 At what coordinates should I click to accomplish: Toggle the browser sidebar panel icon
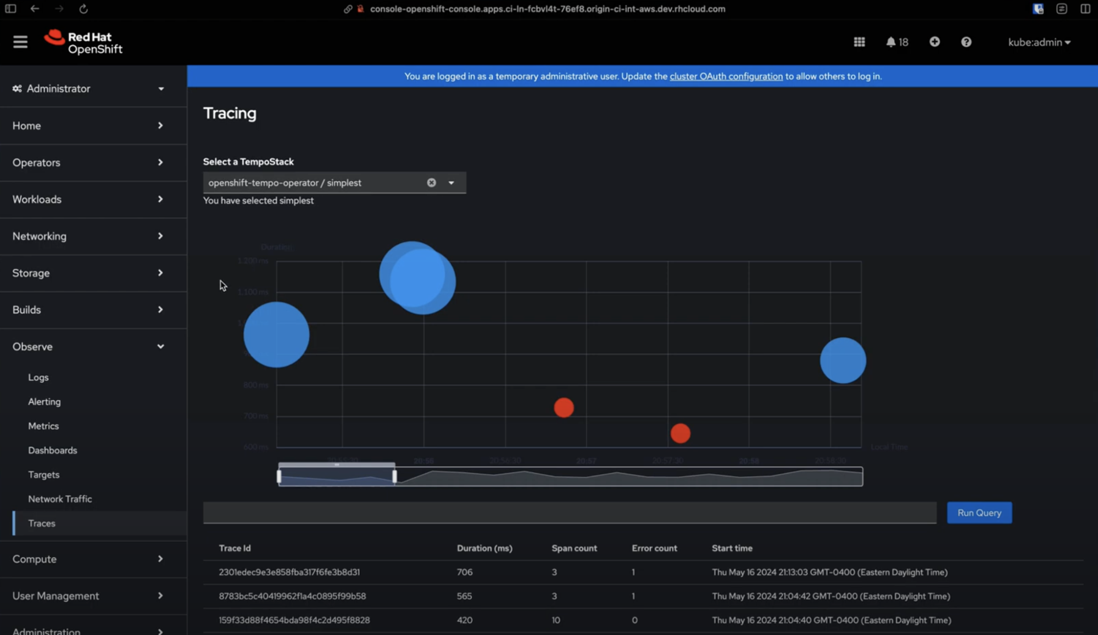tap(10, 9)
